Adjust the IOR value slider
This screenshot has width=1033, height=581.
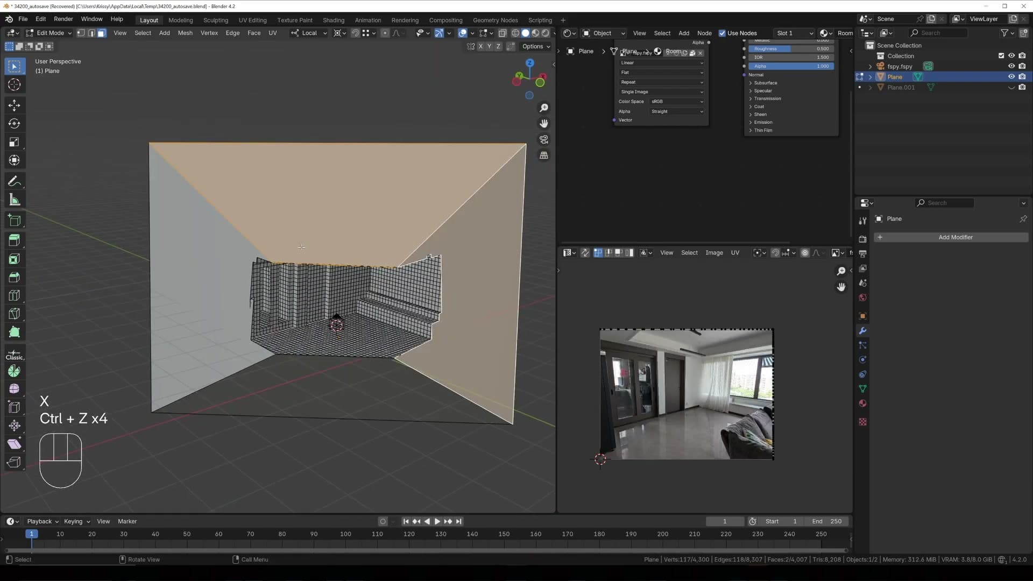click(x=791, y=58)
